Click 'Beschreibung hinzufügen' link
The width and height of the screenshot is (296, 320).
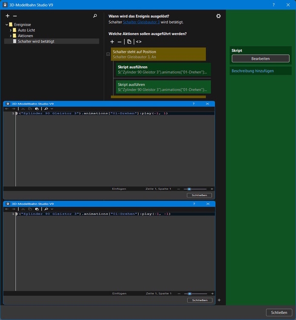253,71
